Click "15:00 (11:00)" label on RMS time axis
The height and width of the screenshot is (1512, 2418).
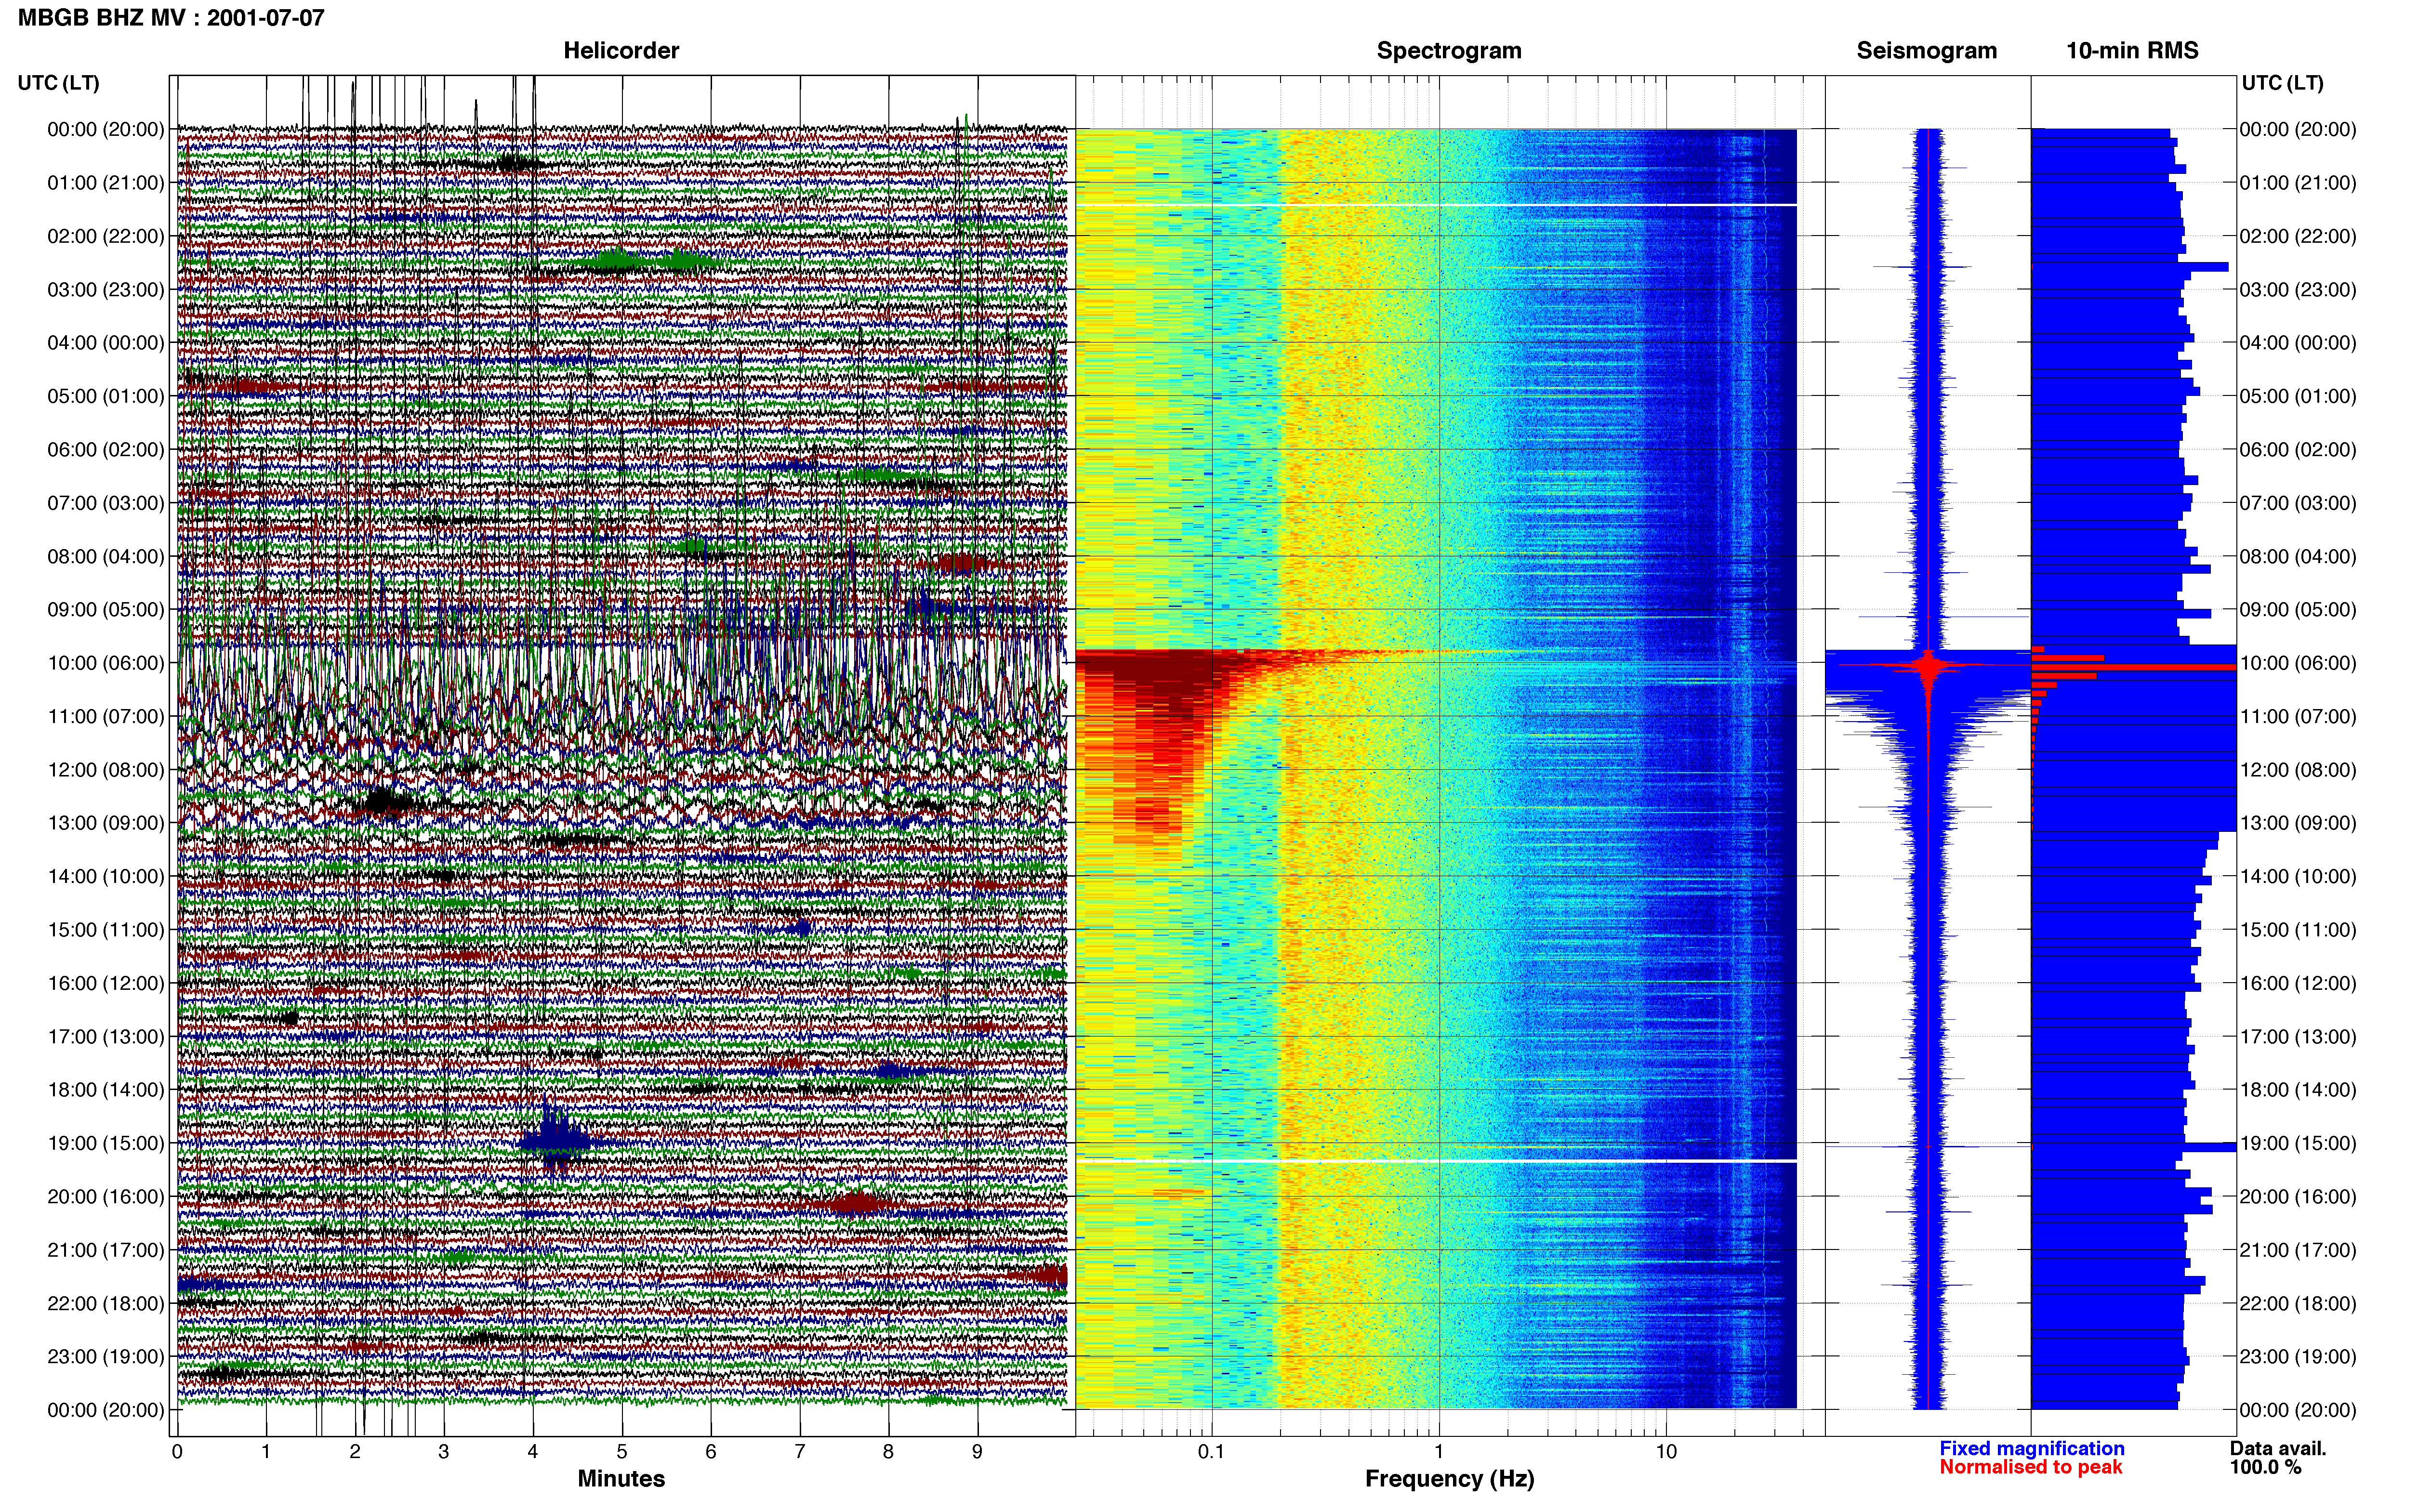tap(2298, 930)
